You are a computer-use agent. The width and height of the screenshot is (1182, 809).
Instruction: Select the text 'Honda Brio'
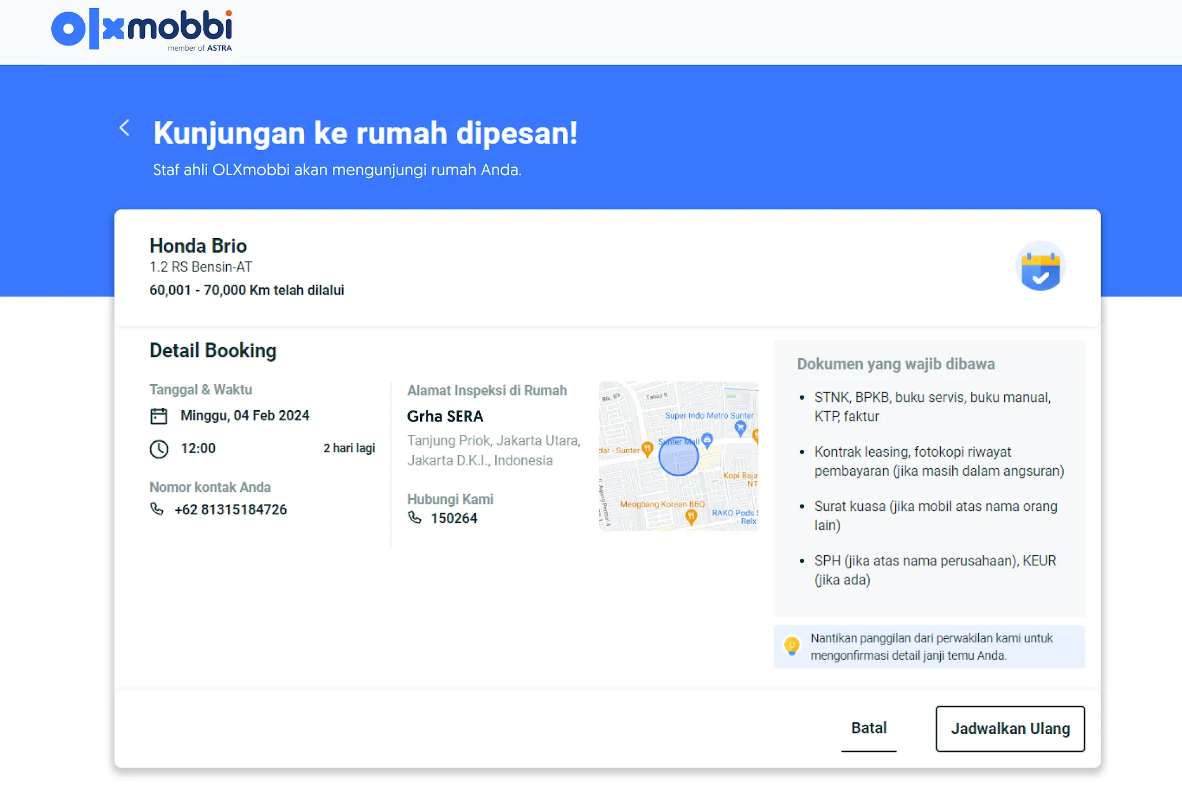[x=198, y=246]
